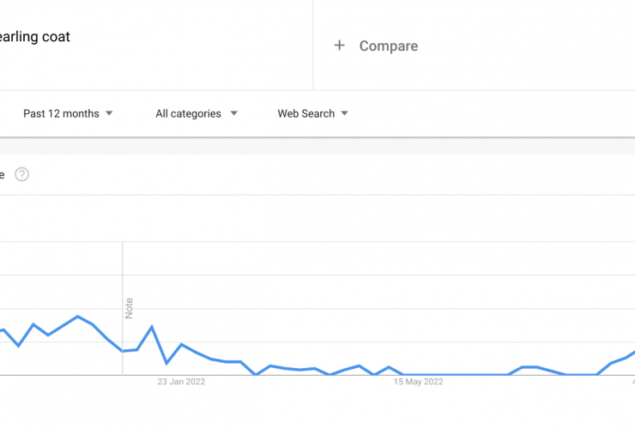Select the small bump right of 15 May 2022

click(529, 367)
